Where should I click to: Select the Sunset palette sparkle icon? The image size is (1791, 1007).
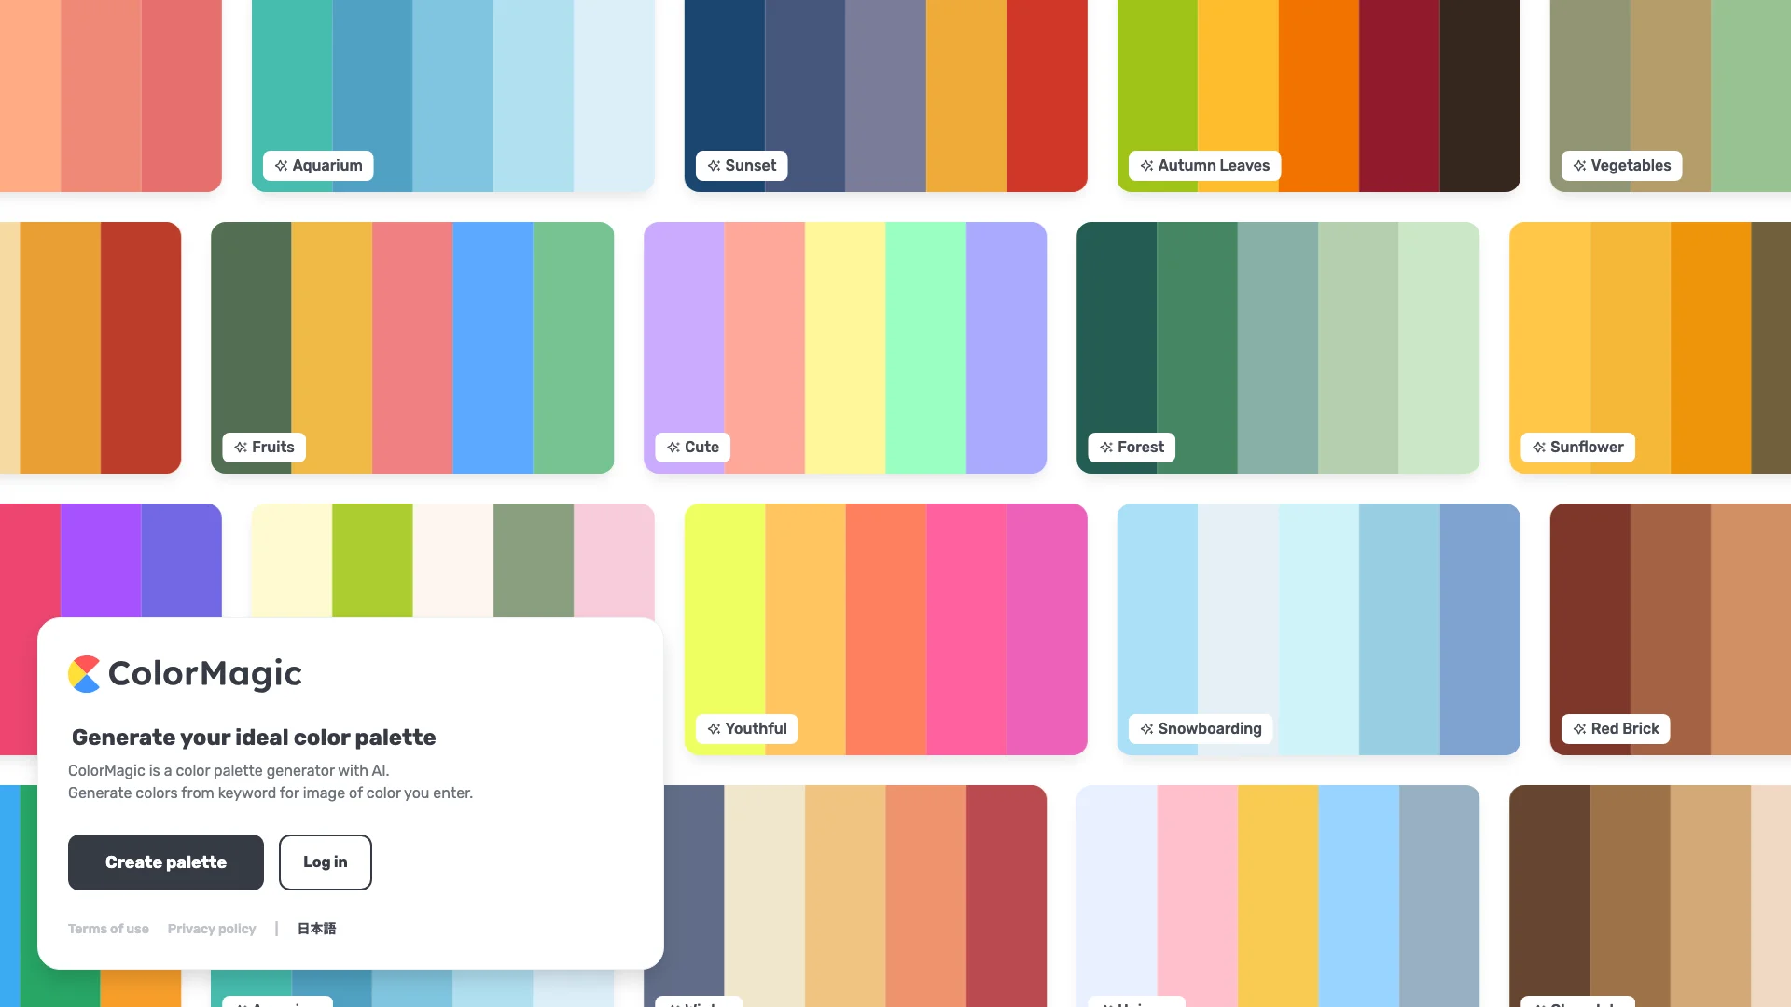click(x=713, y=165)
